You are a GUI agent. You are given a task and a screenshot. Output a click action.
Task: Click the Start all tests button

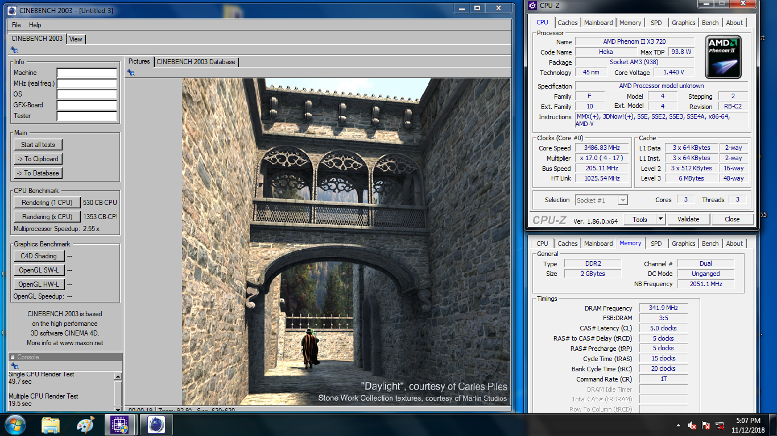(x=38, y=145)
